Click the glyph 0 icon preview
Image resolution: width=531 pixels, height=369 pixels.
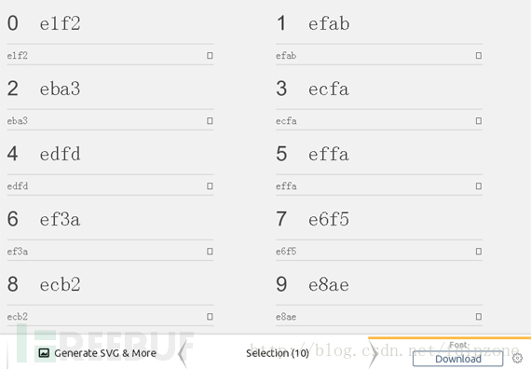[12, 23]
